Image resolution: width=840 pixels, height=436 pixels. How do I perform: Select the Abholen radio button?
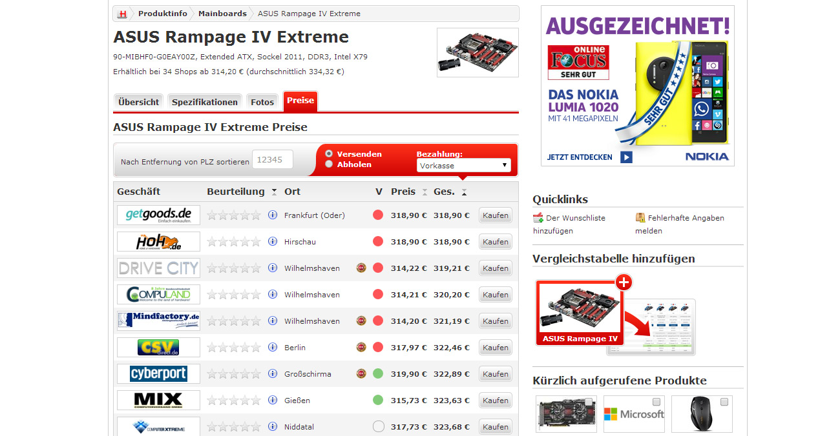329,164
